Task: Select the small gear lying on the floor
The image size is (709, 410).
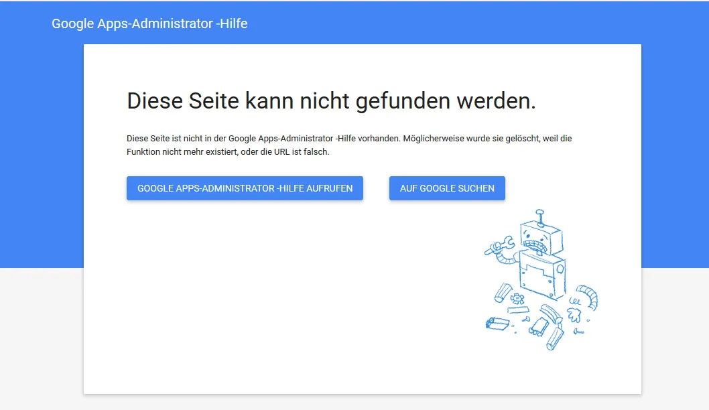Action: point(517,298)
